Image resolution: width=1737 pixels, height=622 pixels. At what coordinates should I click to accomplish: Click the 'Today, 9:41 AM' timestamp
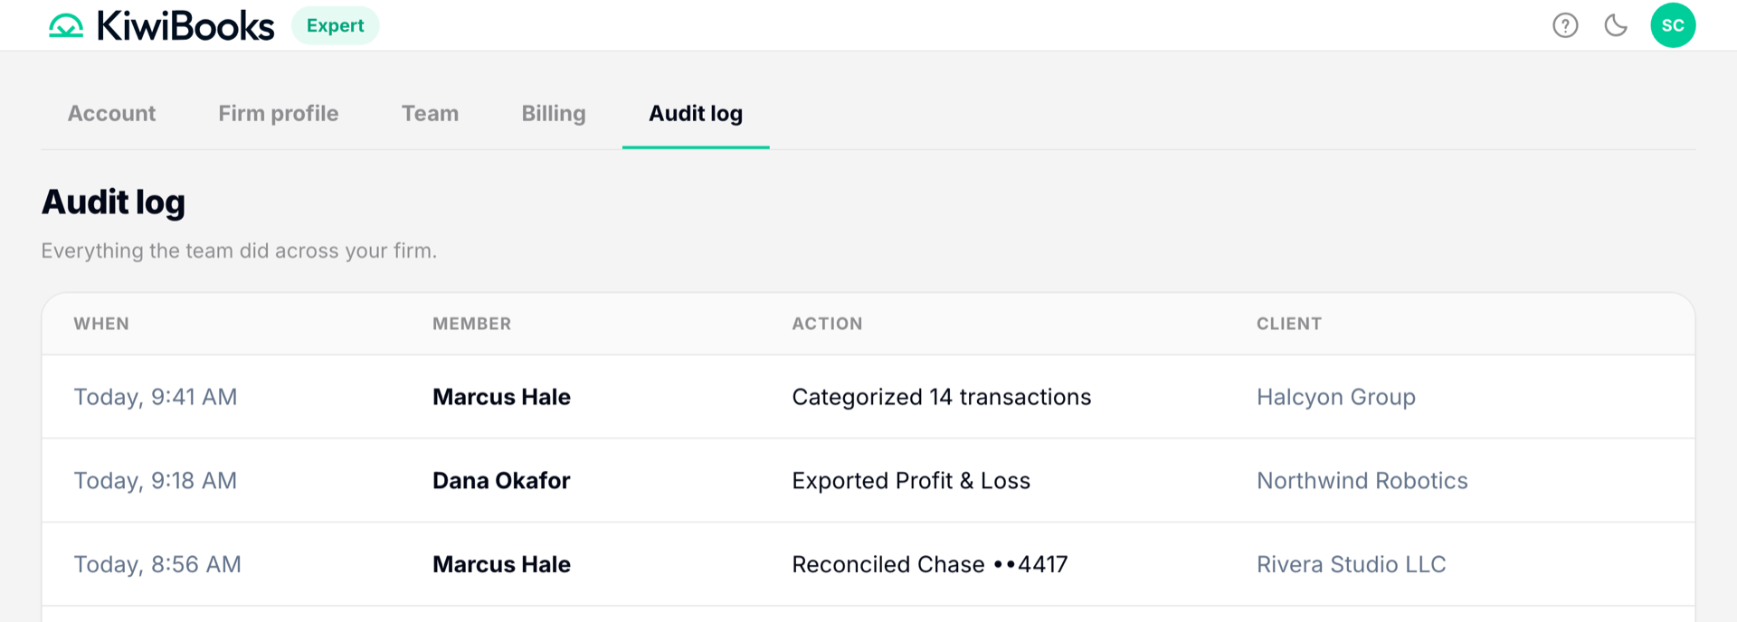(156, 397)
